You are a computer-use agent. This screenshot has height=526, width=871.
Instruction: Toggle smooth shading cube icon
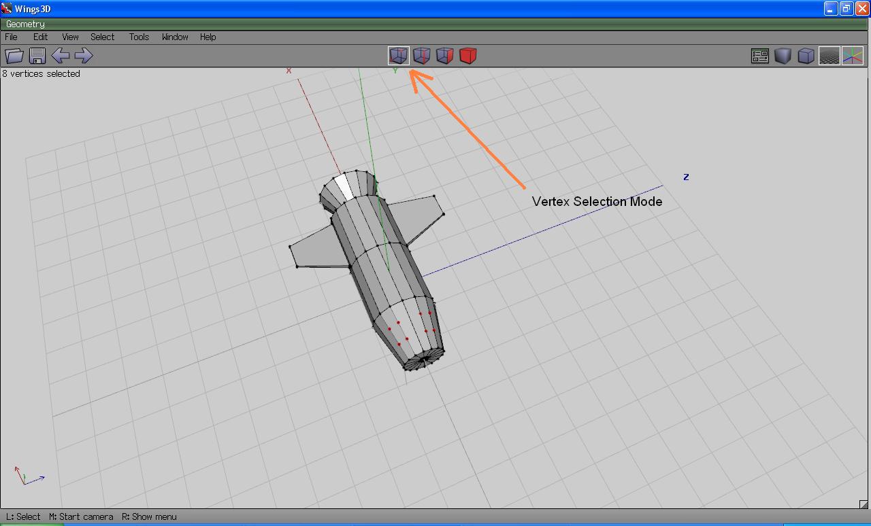pos(783,56)
